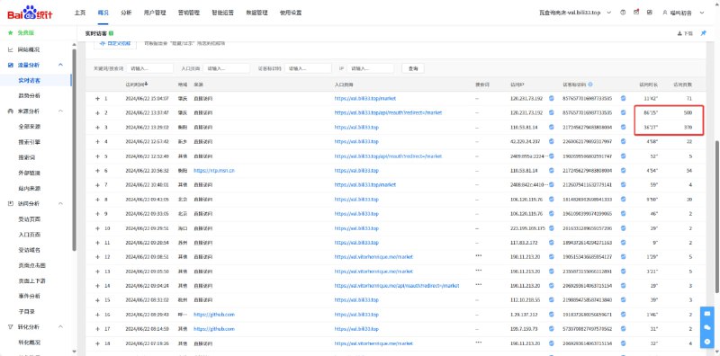Open vitorhenrique.me reauth link in row 14
Image resolution: width=720 pixels, height=356 pixels.
(x=397, y=285)
